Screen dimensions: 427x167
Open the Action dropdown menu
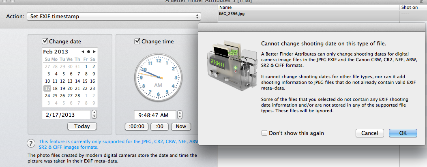pyautogui.click(x=114, y=17)
